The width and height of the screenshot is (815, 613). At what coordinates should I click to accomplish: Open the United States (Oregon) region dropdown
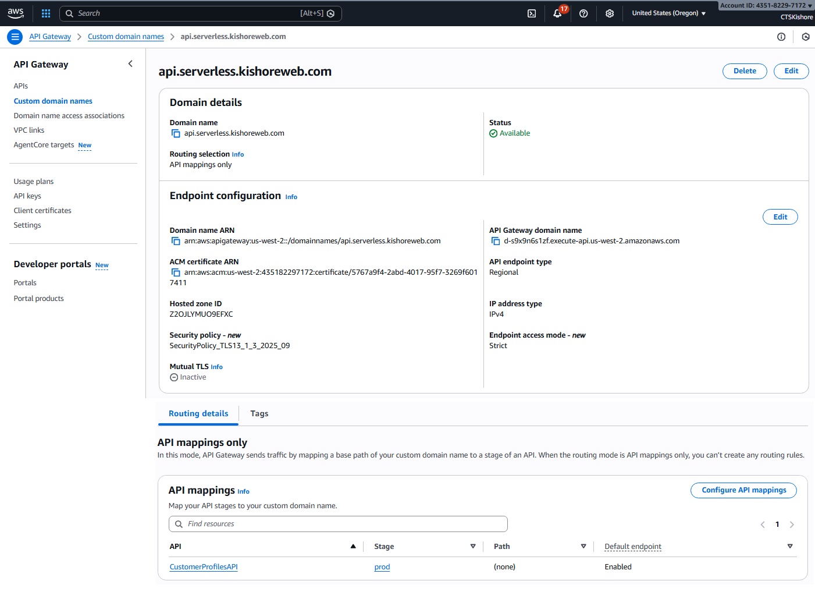[668, 13]
